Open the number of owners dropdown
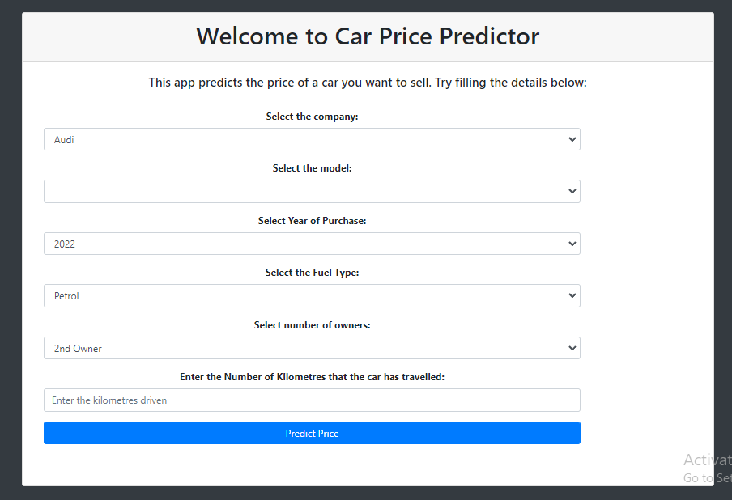The width and height of the screenshot is (732, 500). pyautogui.click(x=312, y=347)
